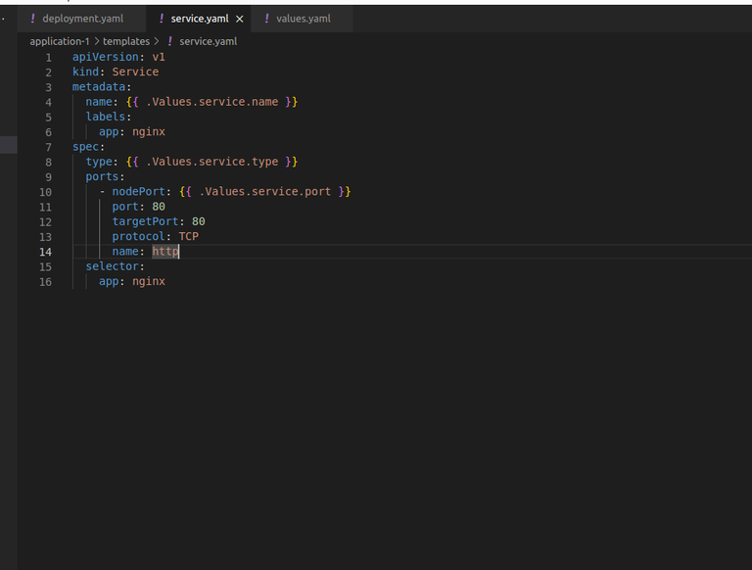This screenshot has height=570, width=752.
Task: Click line number 14 in gutter
Action: coord(46,252)
